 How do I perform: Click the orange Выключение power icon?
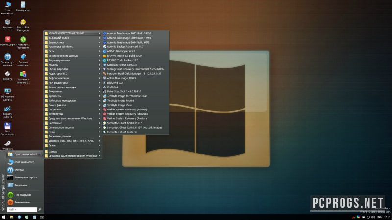tap(10, 202)
